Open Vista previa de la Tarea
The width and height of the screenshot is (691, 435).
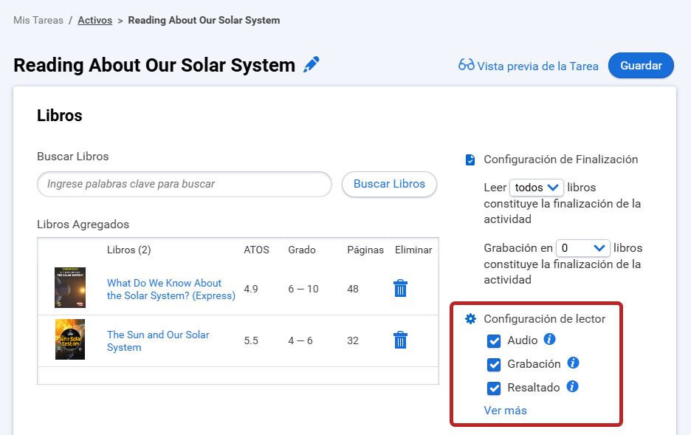537,66
